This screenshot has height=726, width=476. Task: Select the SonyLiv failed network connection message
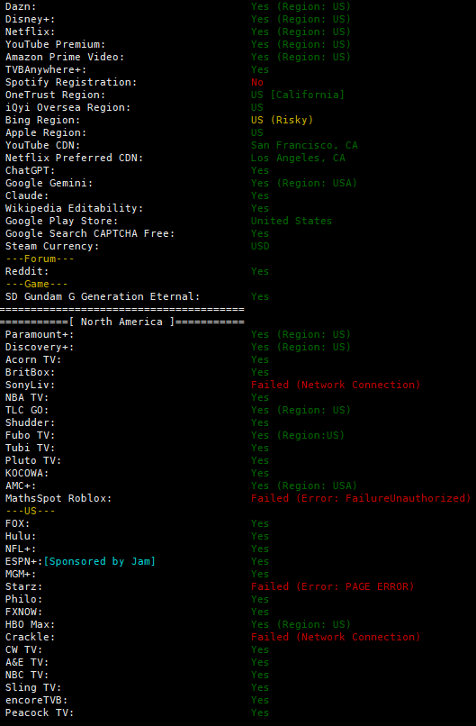tap(336, 386)
